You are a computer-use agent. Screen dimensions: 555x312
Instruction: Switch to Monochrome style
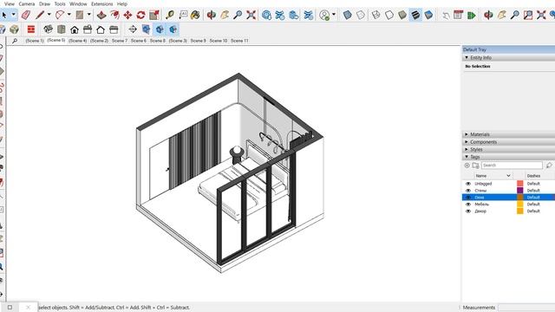pos(428,15)
